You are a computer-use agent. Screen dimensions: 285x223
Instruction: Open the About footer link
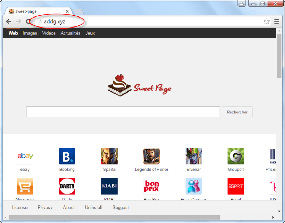click(x=69, y=207)
